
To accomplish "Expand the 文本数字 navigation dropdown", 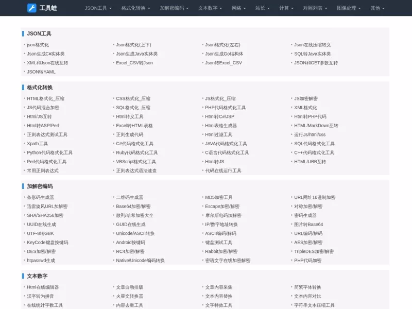I will [210, 8].
